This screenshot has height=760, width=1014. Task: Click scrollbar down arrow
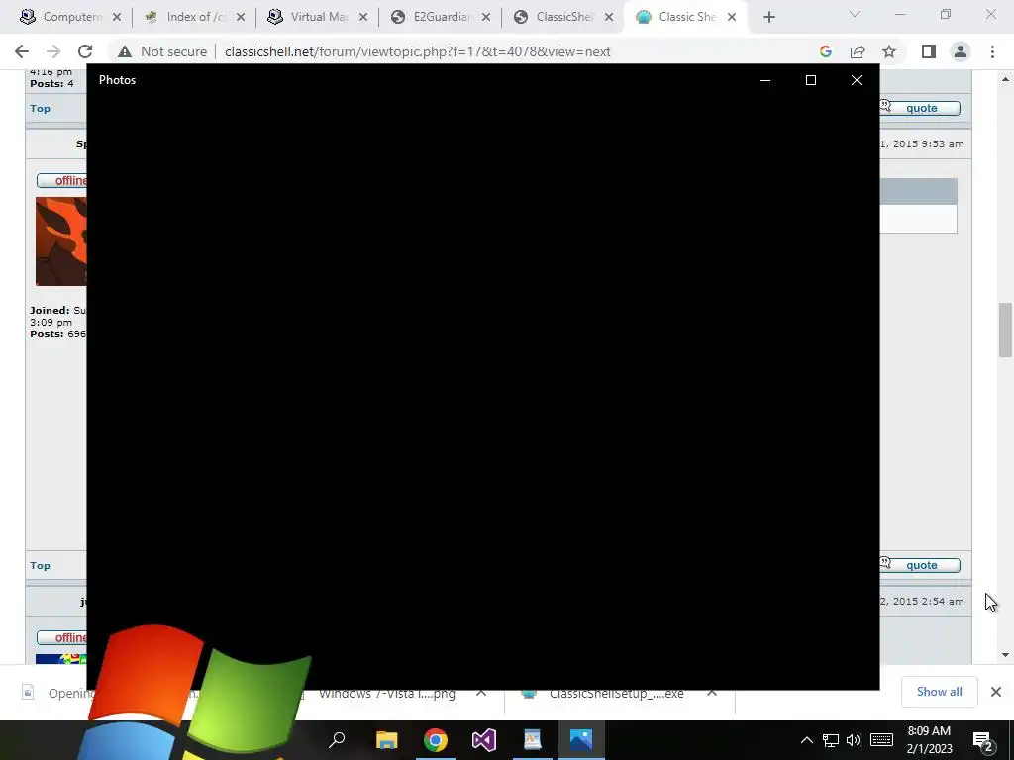(1005, 655)
